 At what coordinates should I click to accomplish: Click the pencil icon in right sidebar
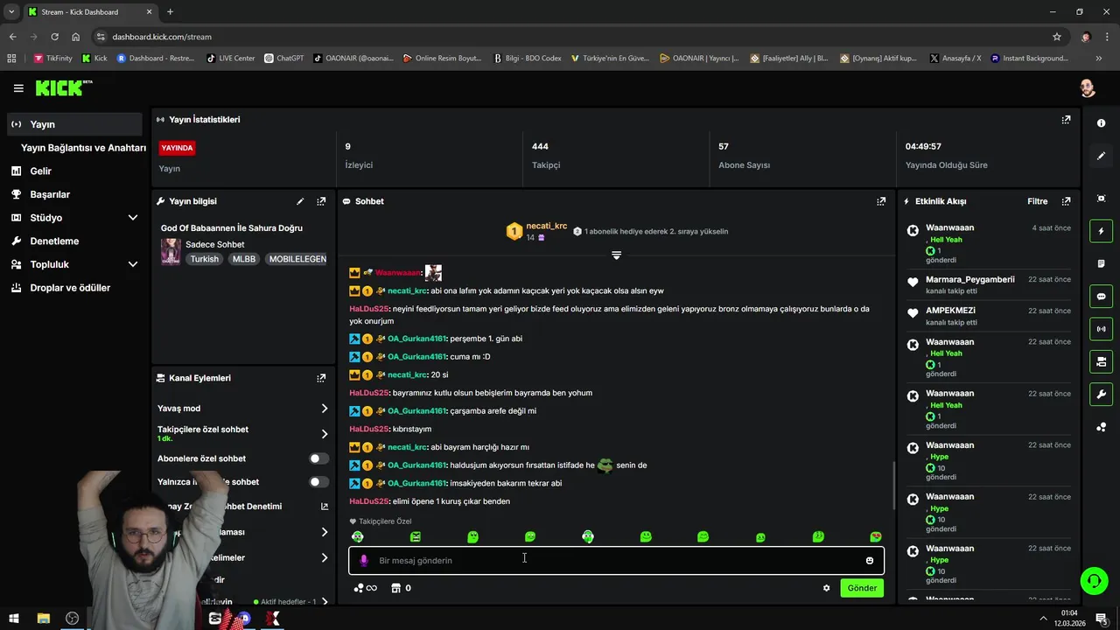point(1101,156)
